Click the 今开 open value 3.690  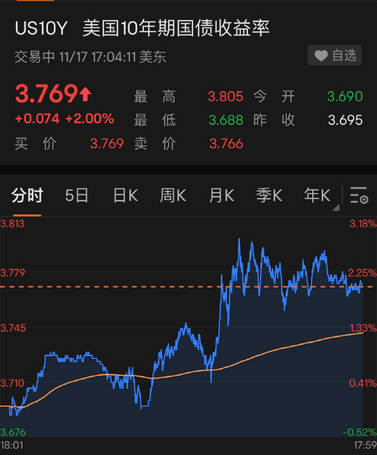click(x=345, y=96)
